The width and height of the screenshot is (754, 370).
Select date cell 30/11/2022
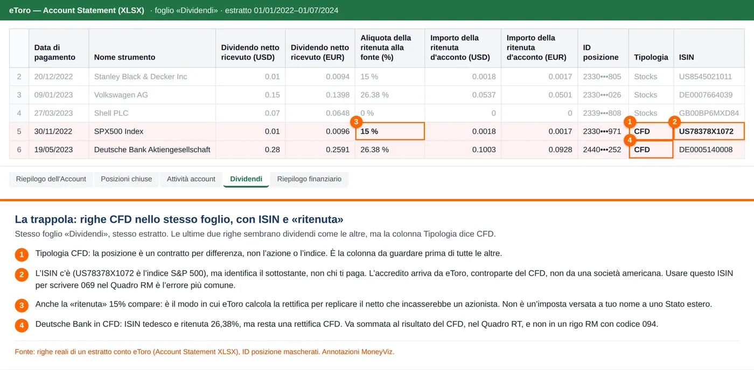[x=59, y=132]
